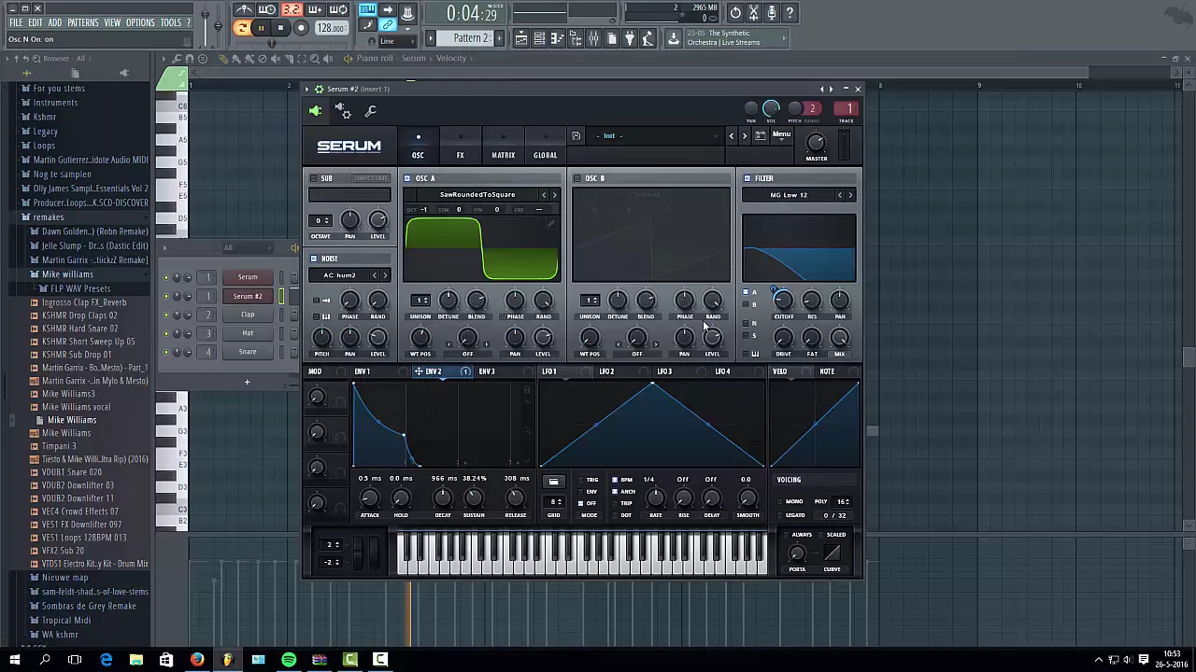Pause playback with the pause button
Viewport: 1196px width, 672px height.
coord(261,28)
